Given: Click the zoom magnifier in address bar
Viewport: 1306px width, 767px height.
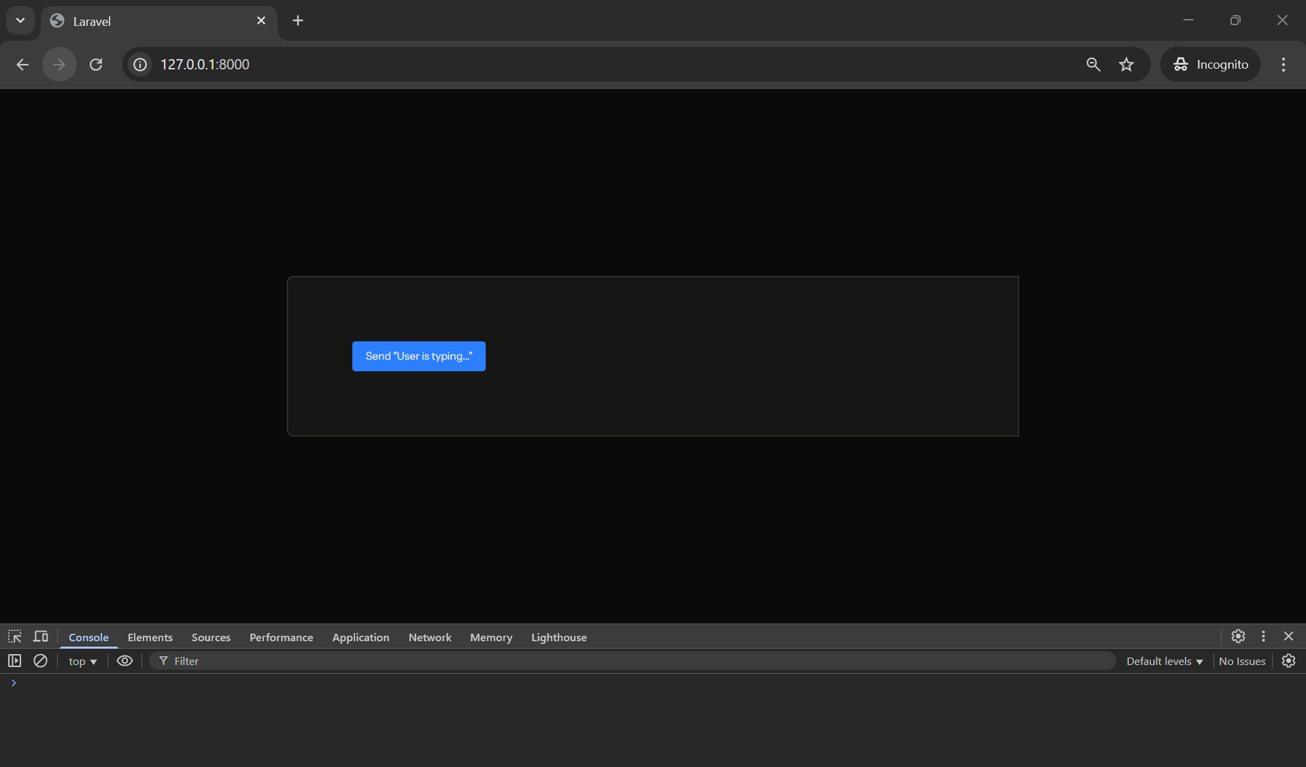Looking at the screenshot, I should coord(1093,65).
